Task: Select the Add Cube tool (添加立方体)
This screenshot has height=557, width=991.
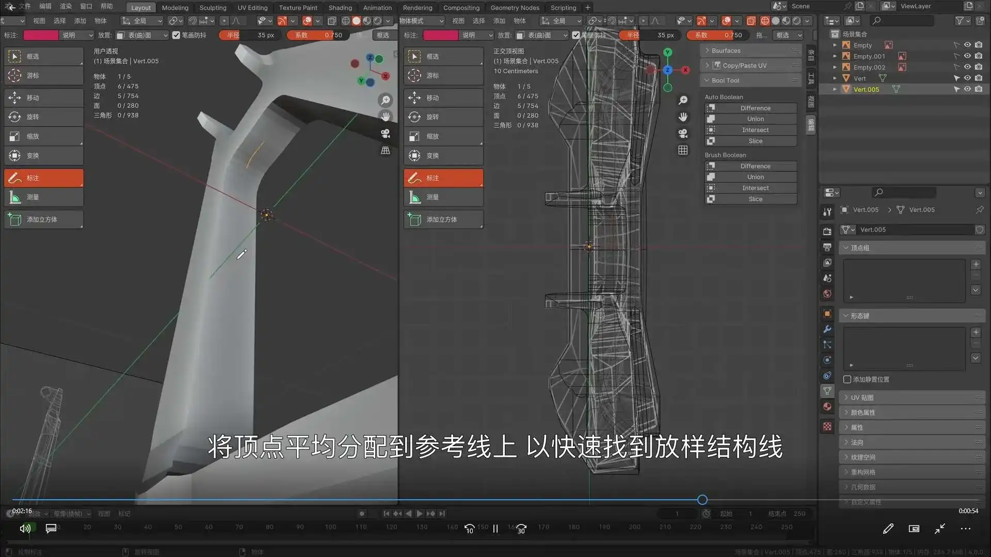Action: tap(43, 219)
